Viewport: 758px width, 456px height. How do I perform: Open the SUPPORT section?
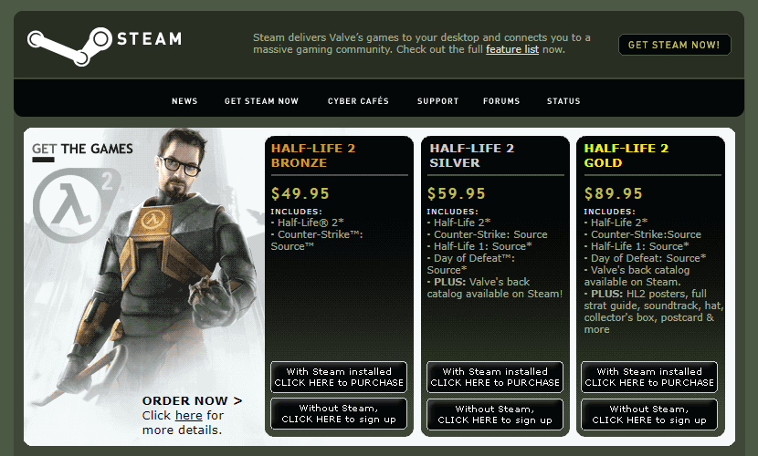(x=438, y=101)
